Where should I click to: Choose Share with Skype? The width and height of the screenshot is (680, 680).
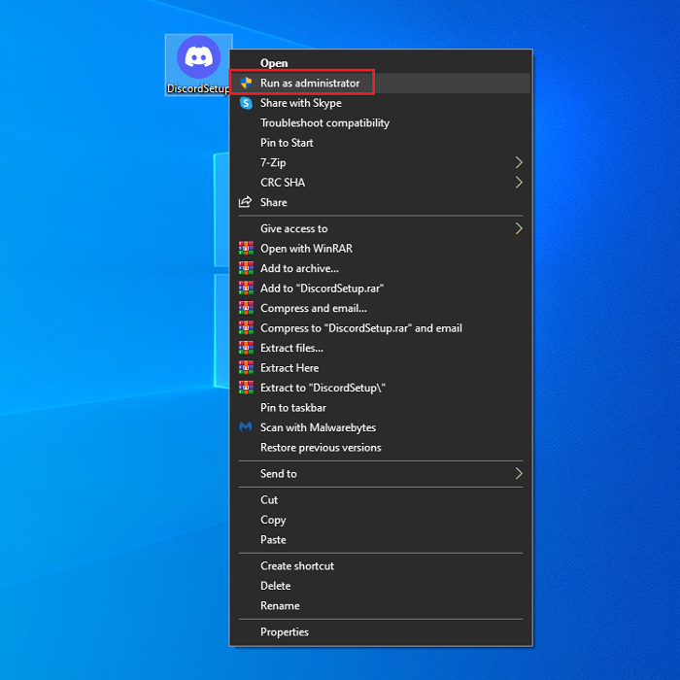[x=381, y=103]
